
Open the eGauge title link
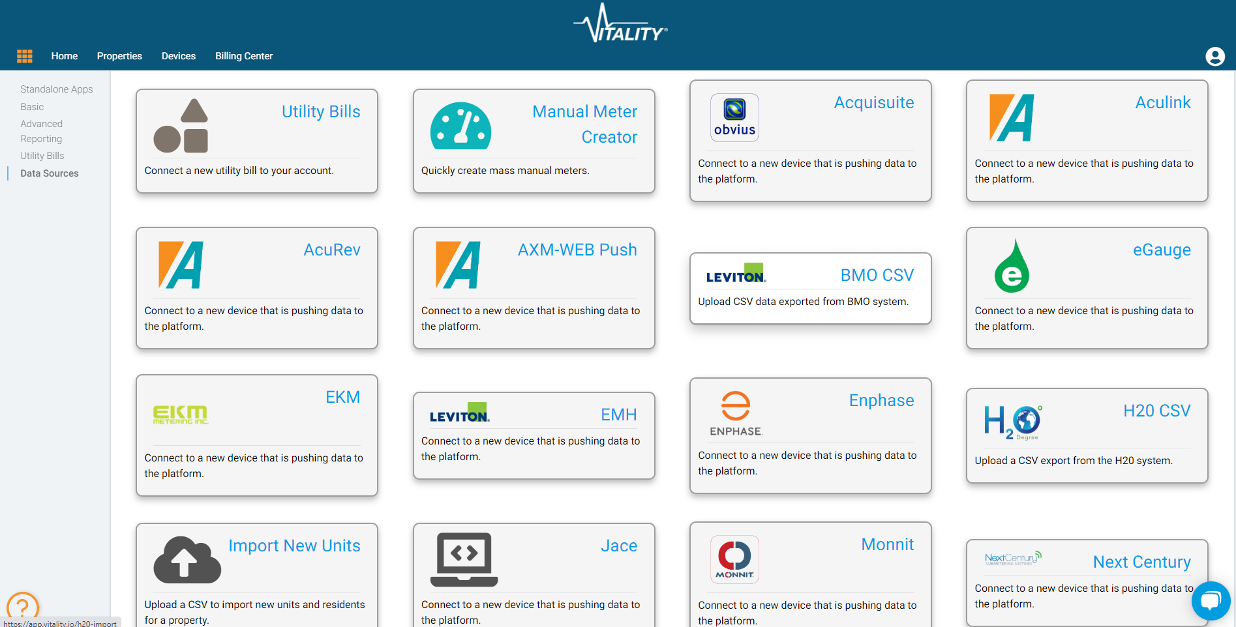(1162, 250)
